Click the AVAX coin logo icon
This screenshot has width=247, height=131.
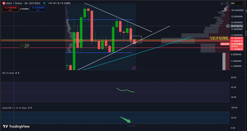pyautogui.click(x=4, y=3)
